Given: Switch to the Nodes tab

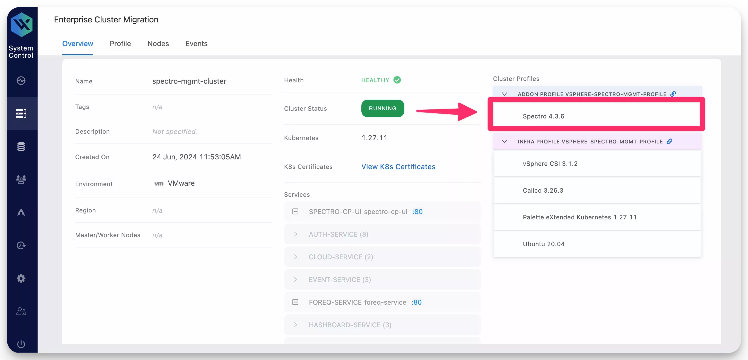Looking at the screenshot, I should pos(158,44).
